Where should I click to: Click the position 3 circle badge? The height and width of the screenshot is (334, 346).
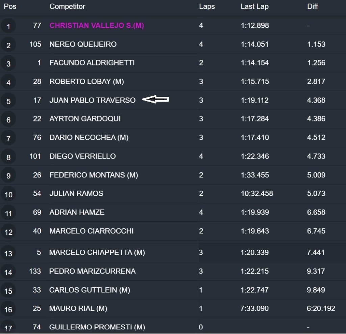pos(8,63)
